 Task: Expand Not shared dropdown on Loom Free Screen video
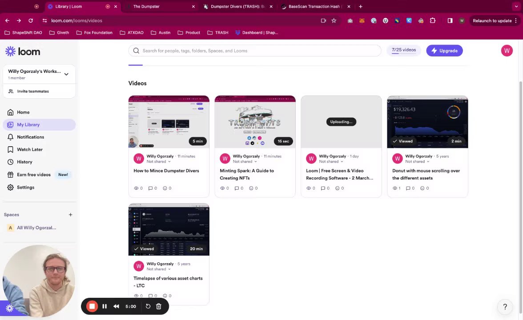point(331,162)
